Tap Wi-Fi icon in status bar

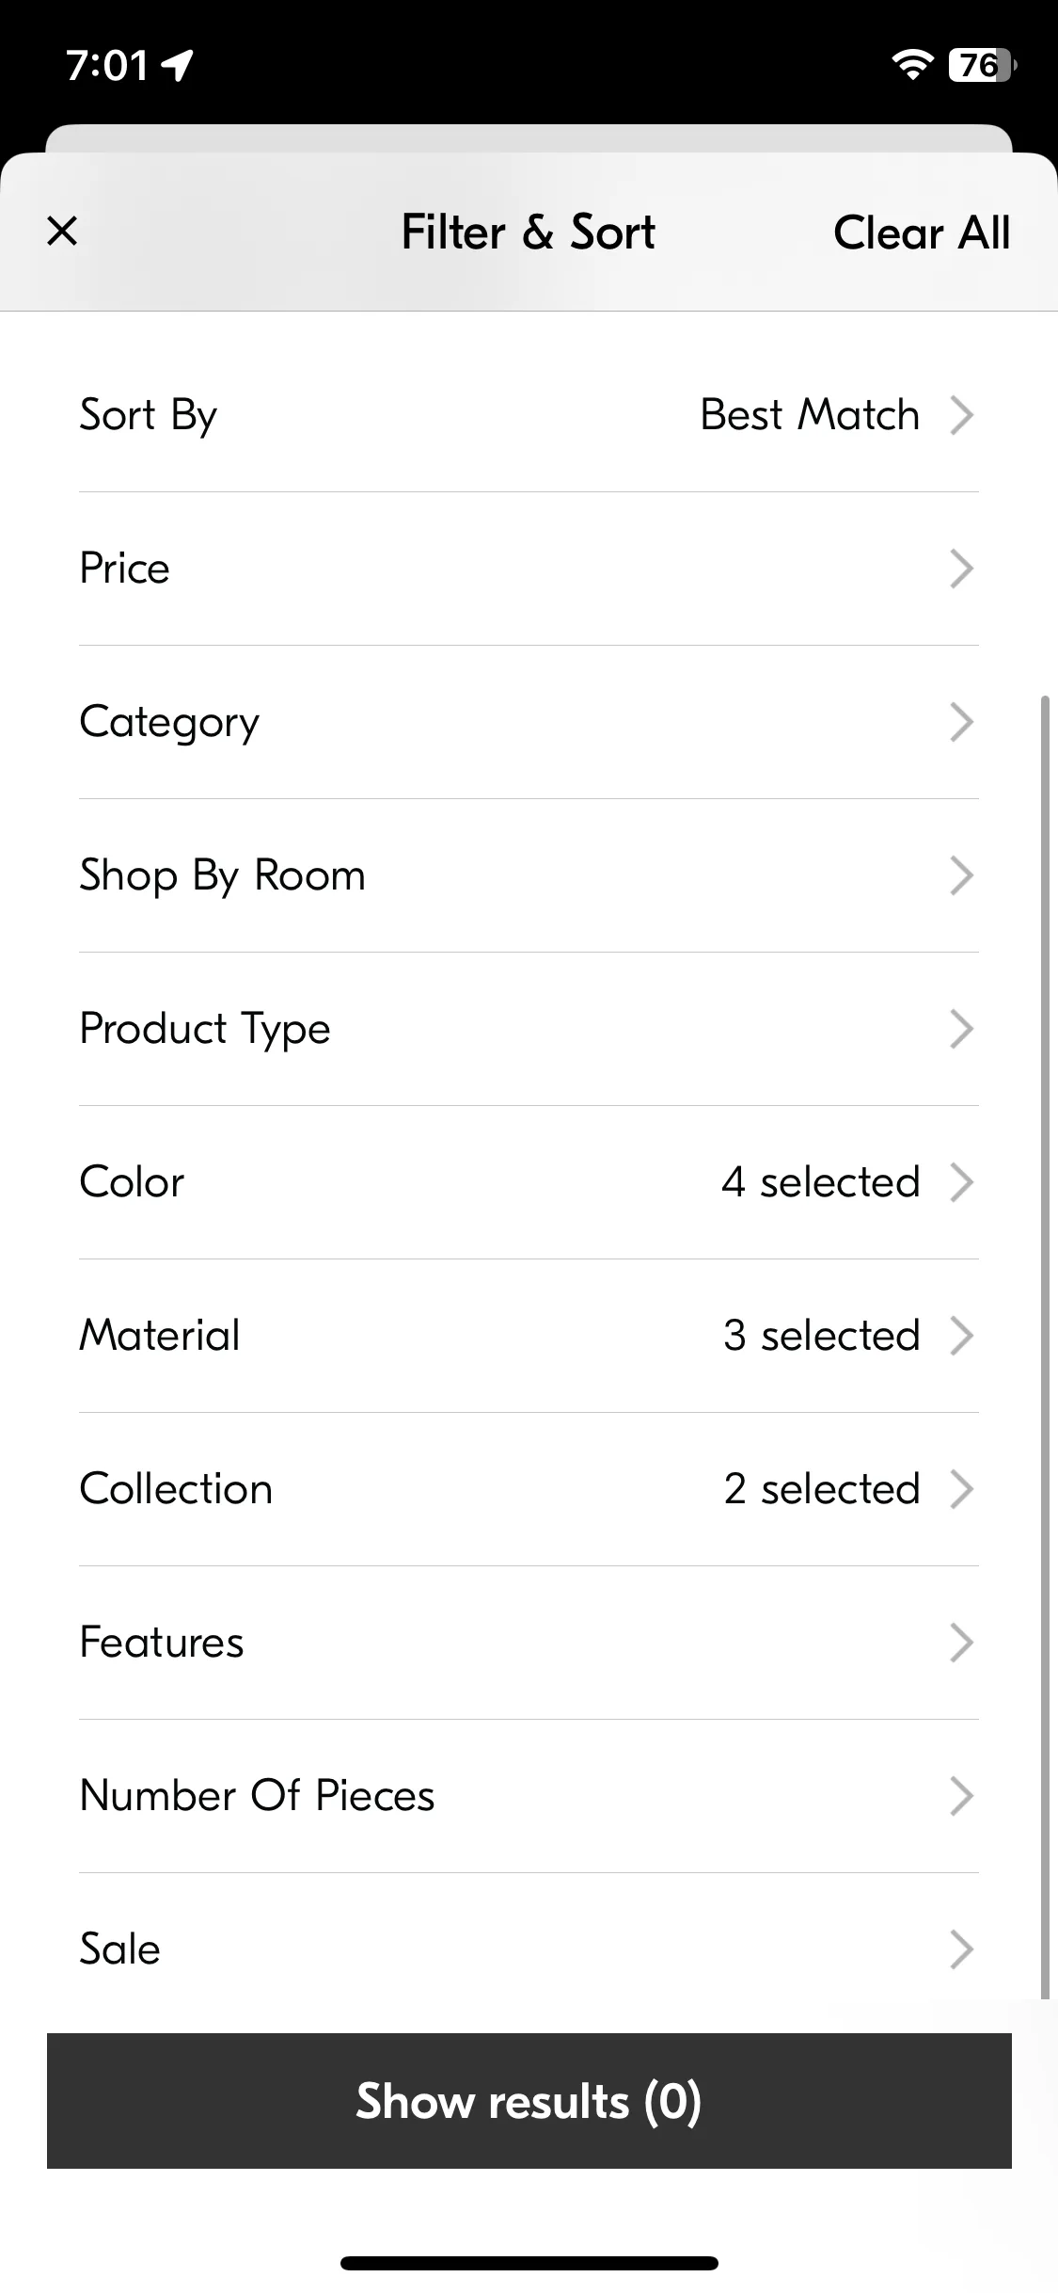click(912, 65)
